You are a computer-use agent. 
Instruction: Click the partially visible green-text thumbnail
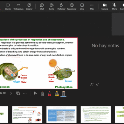click(4, 114)
